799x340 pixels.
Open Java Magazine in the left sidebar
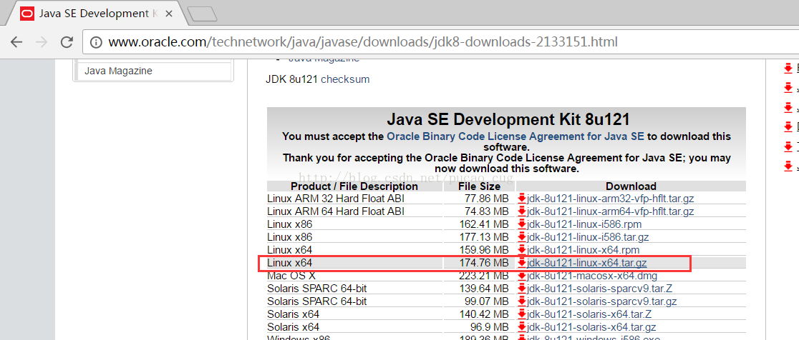click(x=118, y=71)
